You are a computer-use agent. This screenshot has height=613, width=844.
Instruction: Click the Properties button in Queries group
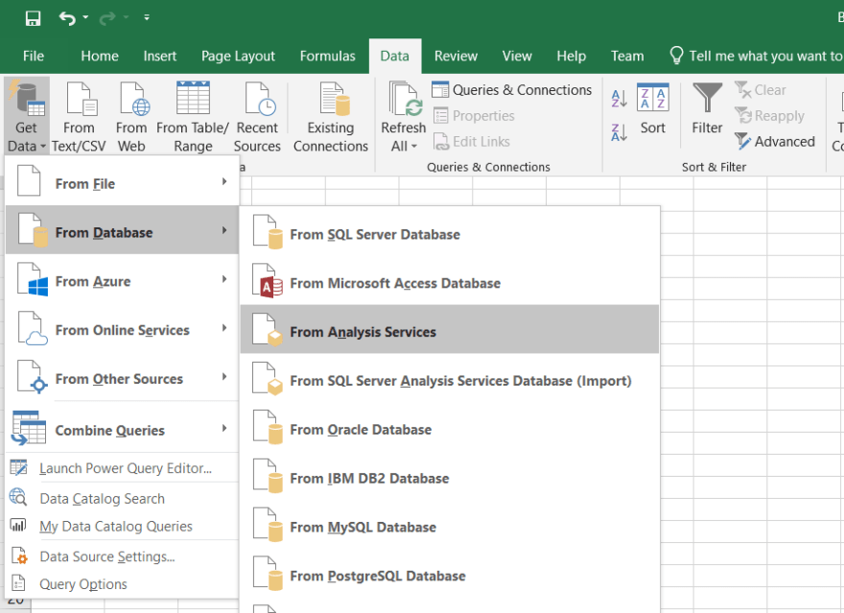click(474, 116)
